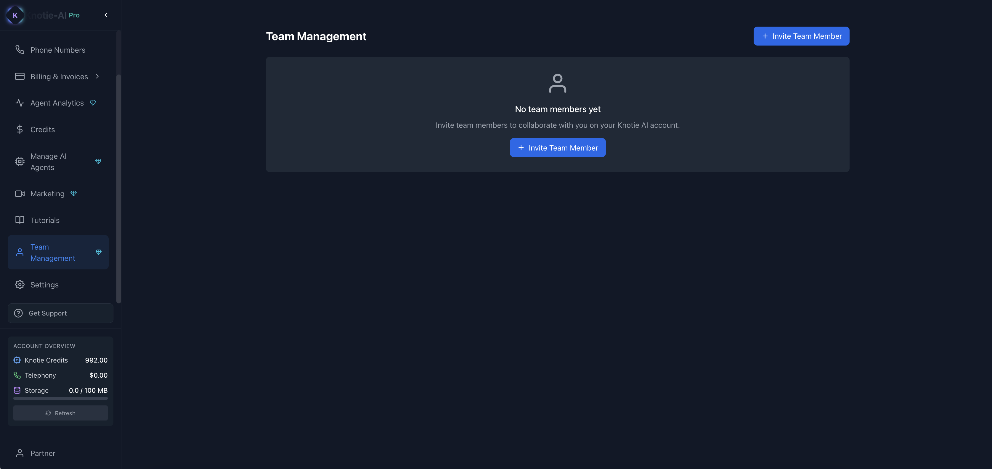This screenshot has height=469, width=992.
Task: Click the diamond badge beside Manage AI Agents
Action: [98, 161]
